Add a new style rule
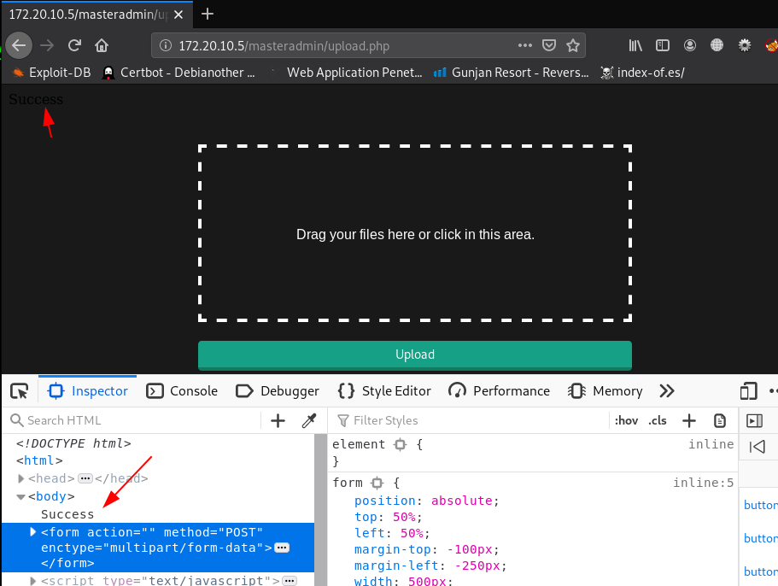This screenshot has height=586, width=778. point(689,421)
